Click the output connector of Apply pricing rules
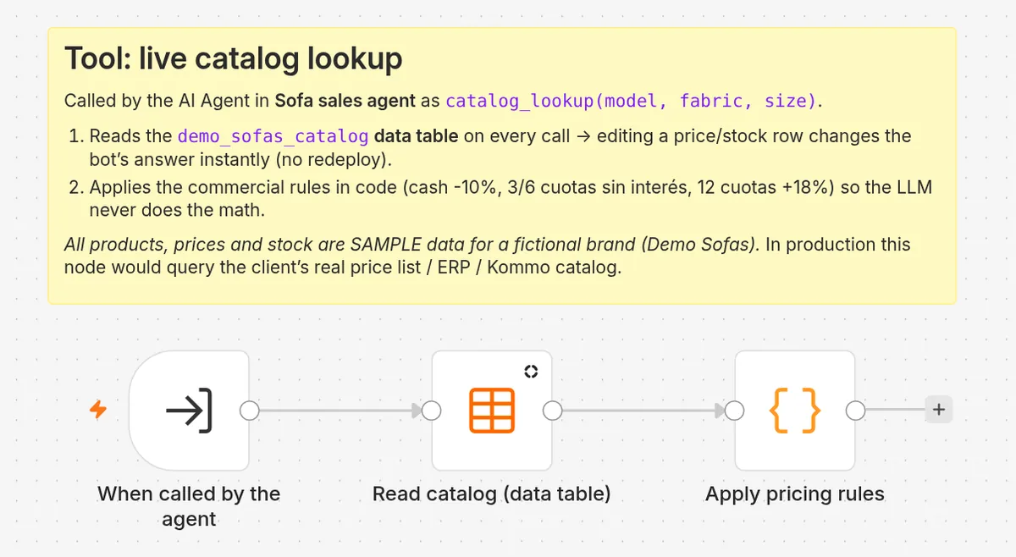This screenshot has height=557, width=1016. (856, 411)
